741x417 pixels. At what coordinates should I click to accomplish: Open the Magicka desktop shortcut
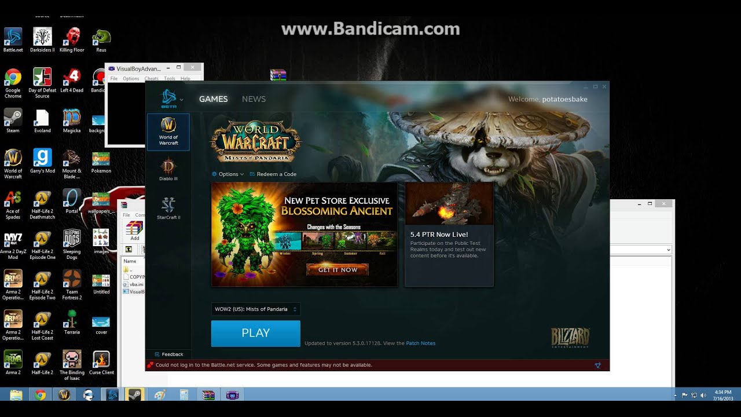[x=72, y=120]
